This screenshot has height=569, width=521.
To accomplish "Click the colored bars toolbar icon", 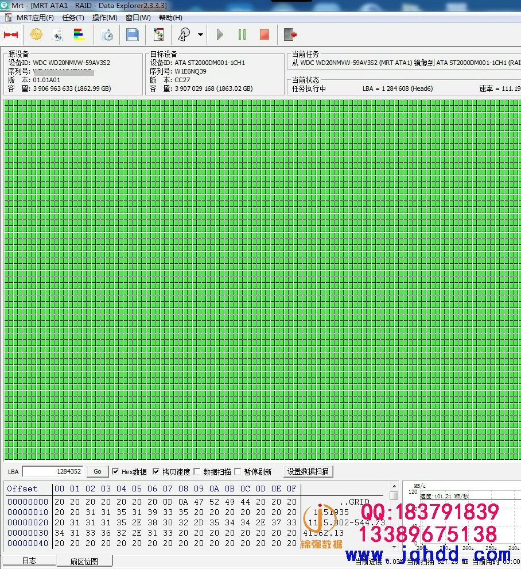I will click(x=79, y=34).
